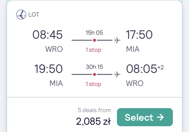Click the 15h 05 outbound duration
Image resolution: width=189 pixels, height=132 pixels.
pyautogui.click(x=94, y=33)
